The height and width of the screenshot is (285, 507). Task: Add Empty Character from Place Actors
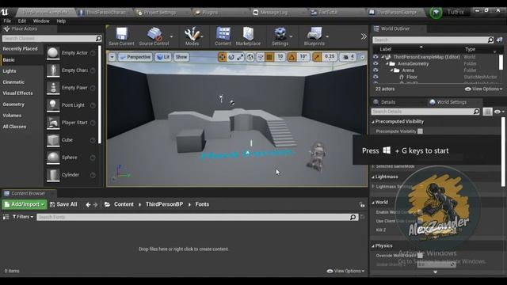[71, 70]
